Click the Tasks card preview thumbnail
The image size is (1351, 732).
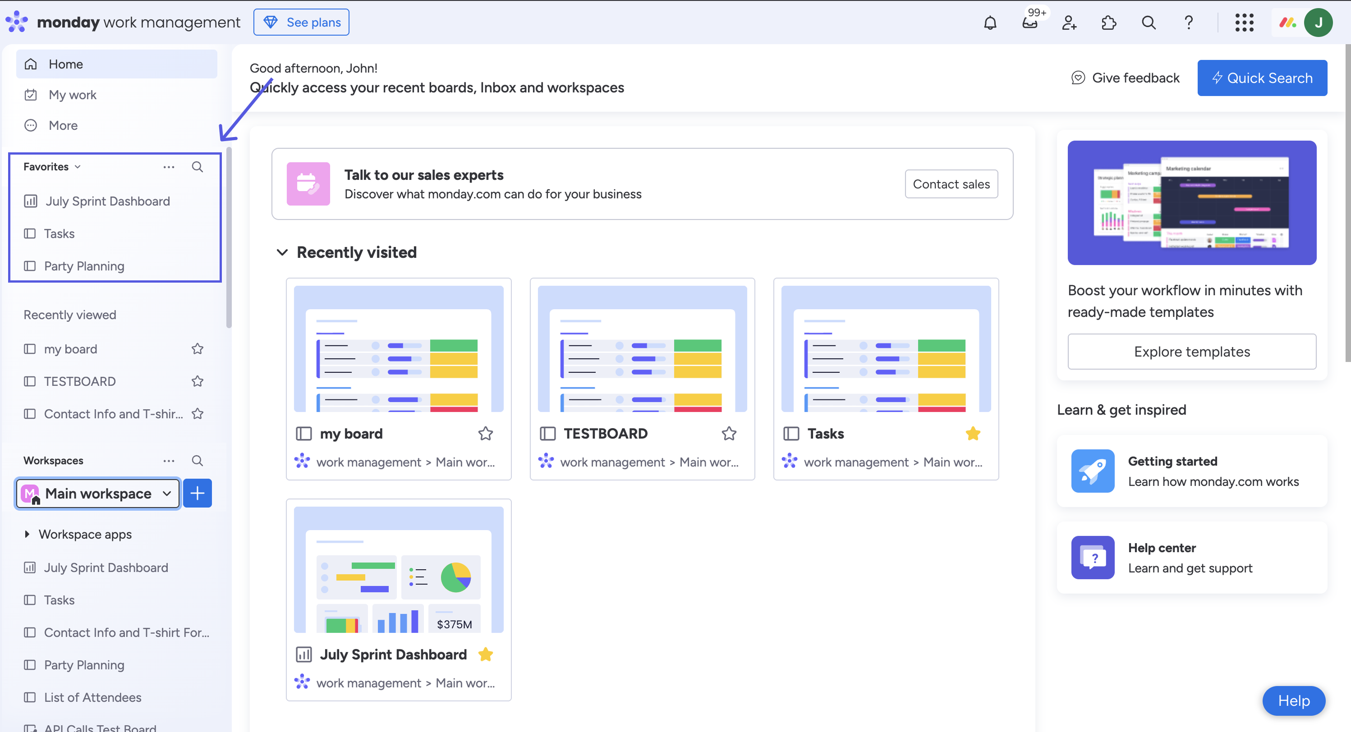[886, 349]
